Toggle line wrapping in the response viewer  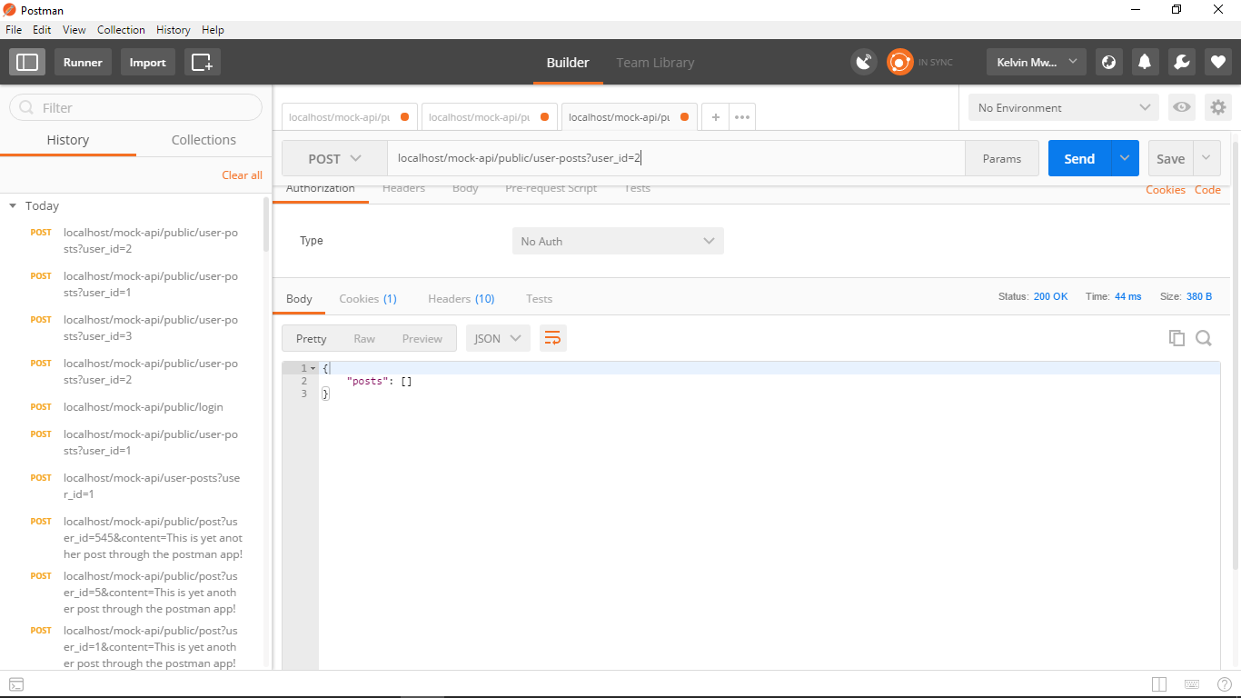pos(552,336)
